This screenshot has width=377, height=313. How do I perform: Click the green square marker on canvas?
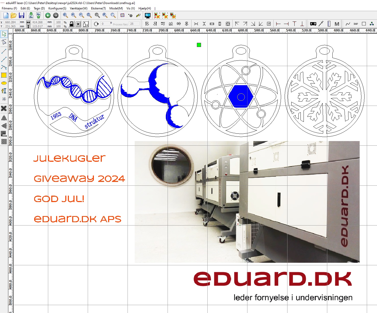tap(199, 45)
